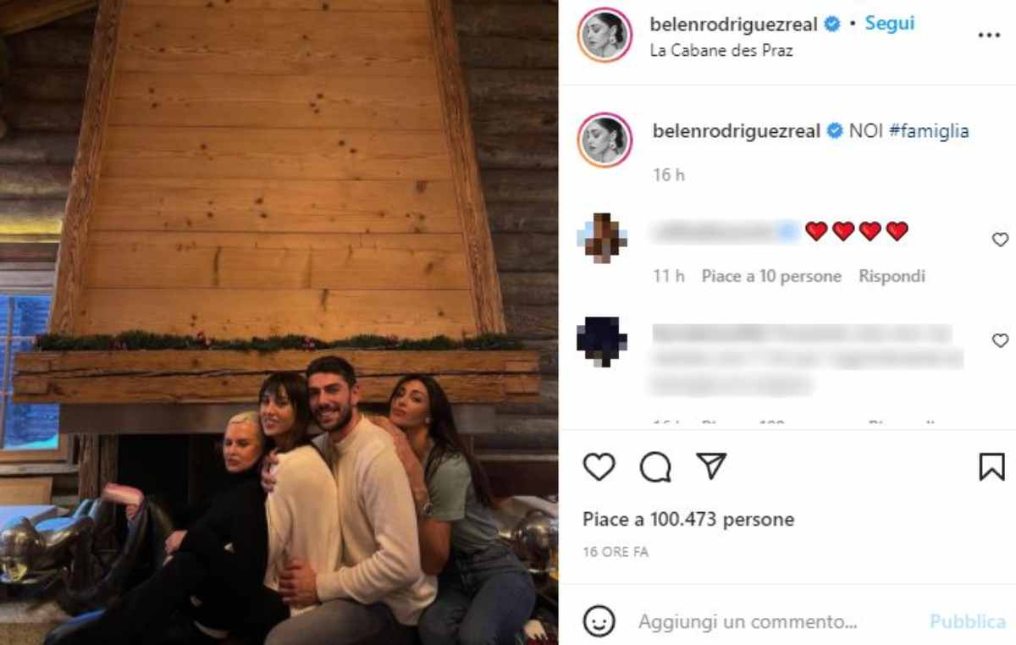Click the Segui button to follow
Viewport: 1016px width, 645px height.
(x=888, y=23)
